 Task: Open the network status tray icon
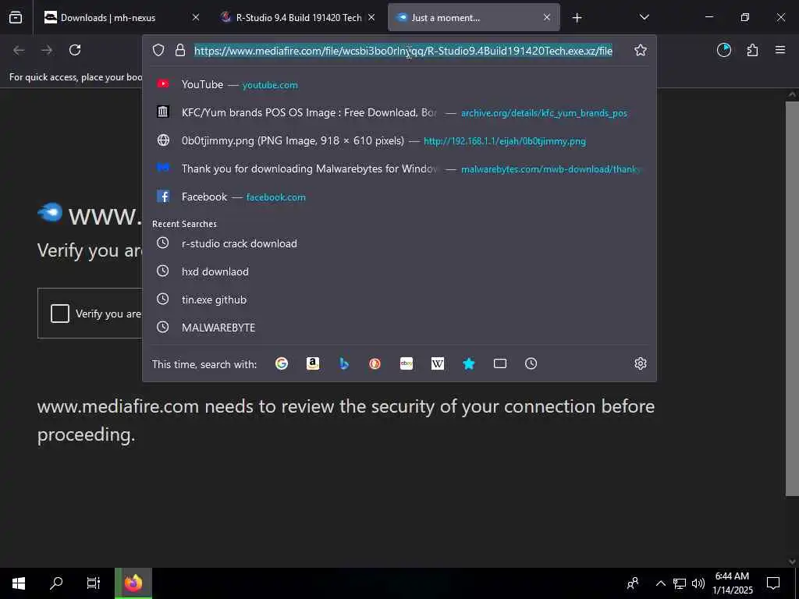680,583
